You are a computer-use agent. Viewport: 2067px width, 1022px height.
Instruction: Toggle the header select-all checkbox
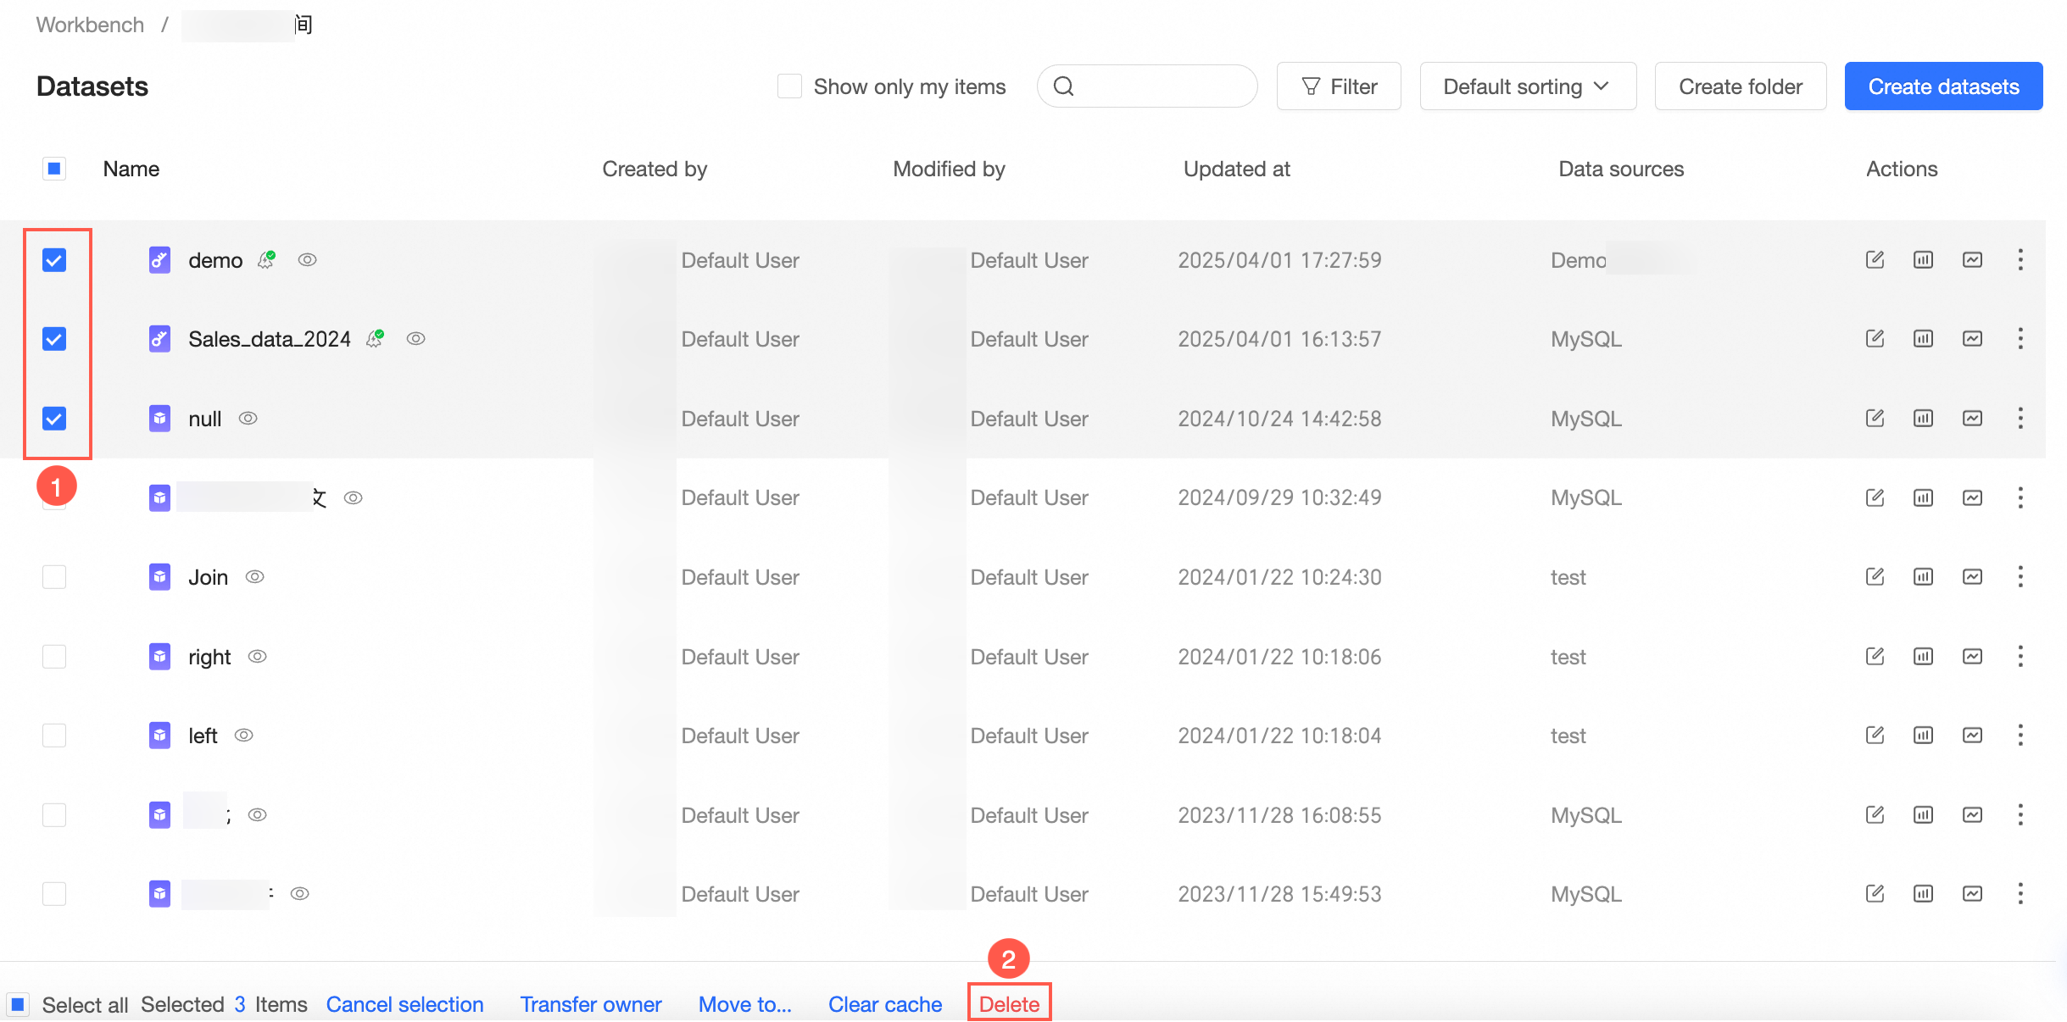pos(54,169)
